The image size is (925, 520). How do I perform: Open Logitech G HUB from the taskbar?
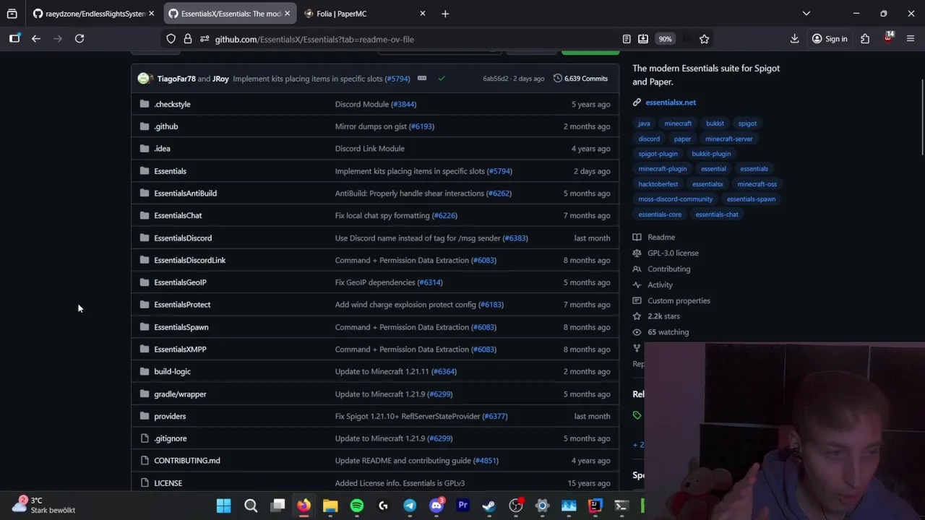(x=384, y=506)
